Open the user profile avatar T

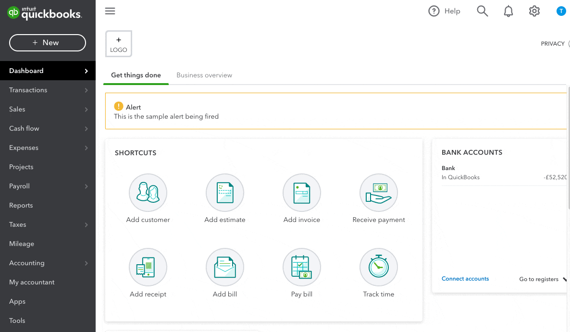pos(561,11)
